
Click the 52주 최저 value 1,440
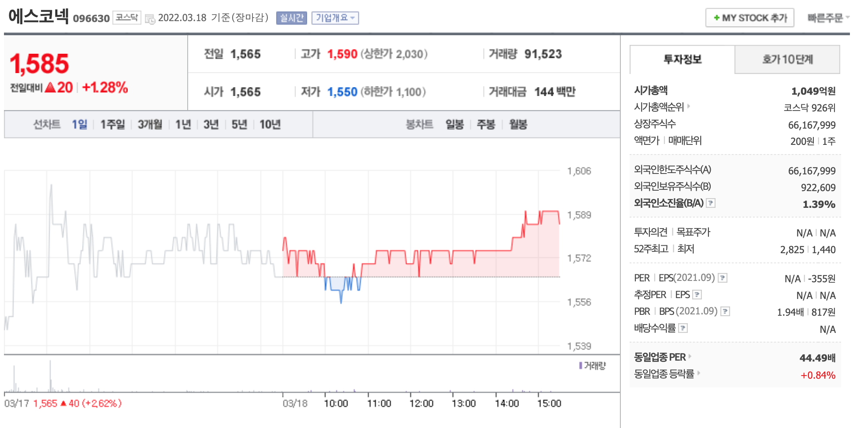(x=824, y=250)
